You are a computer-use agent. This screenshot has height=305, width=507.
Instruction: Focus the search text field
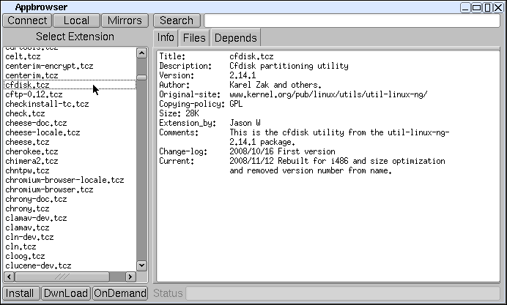(x=352, y=20)
